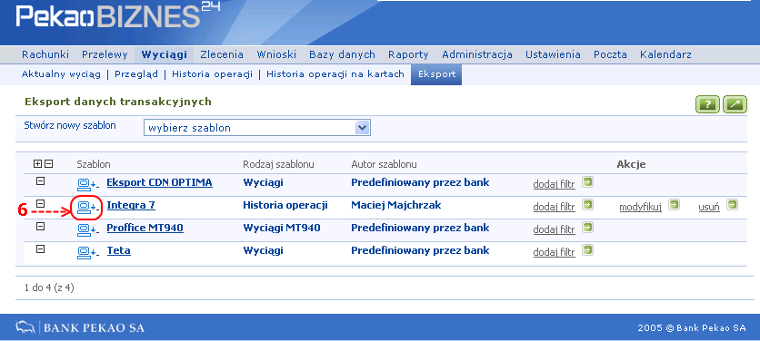The image size is (760, 341).
Task: Collapse the Proffice MT940 row
Action: click(x=41, y=226)
